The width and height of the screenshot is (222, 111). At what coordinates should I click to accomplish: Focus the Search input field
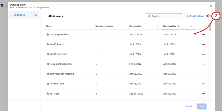pos(166,16)
